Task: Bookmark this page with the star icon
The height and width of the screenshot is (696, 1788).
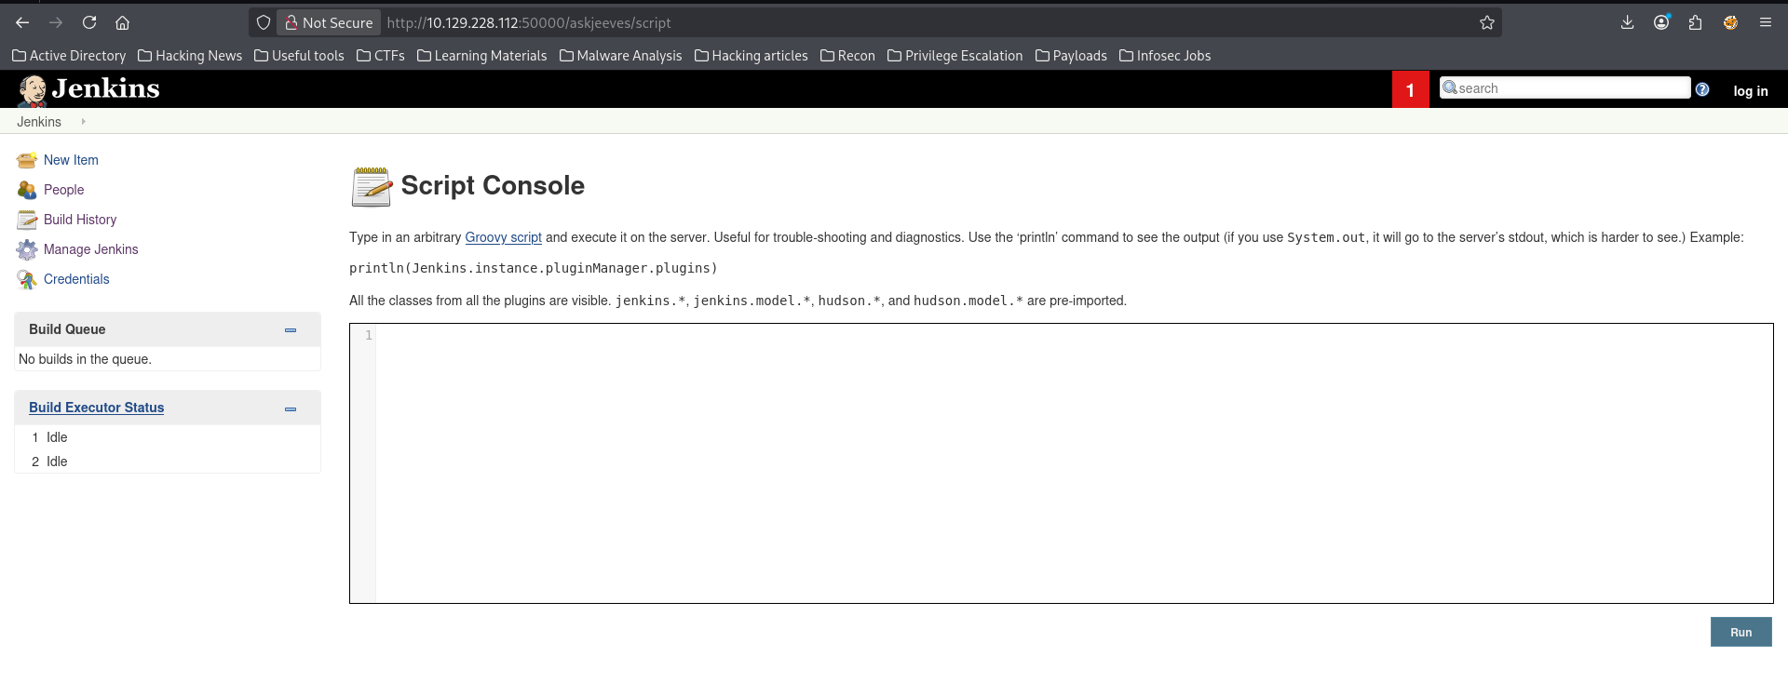Action: [x=1487, y=22]
